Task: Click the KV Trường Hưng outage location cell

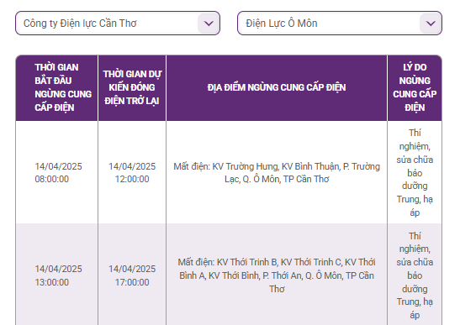Action: (x=277, y=172)
